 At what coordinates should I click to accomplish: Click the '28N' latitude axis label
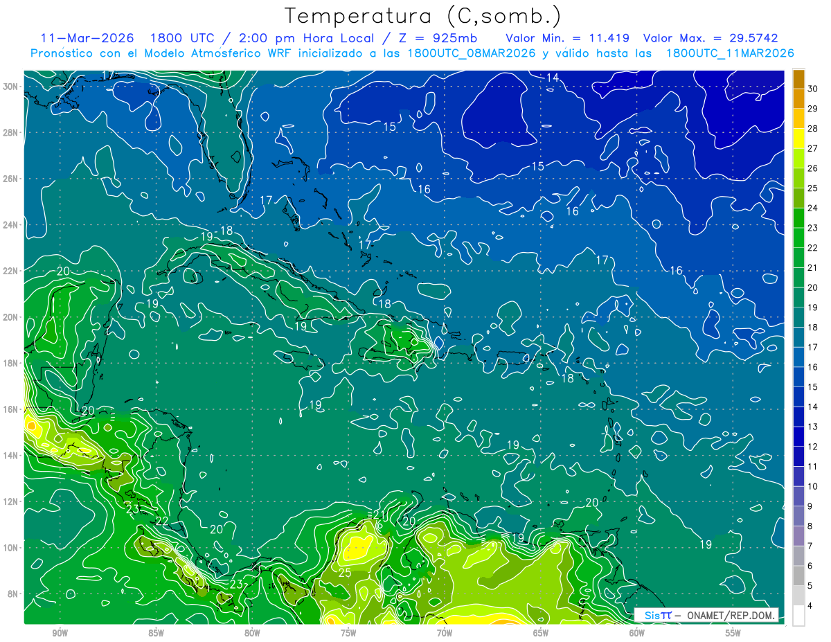pos(12,132)
